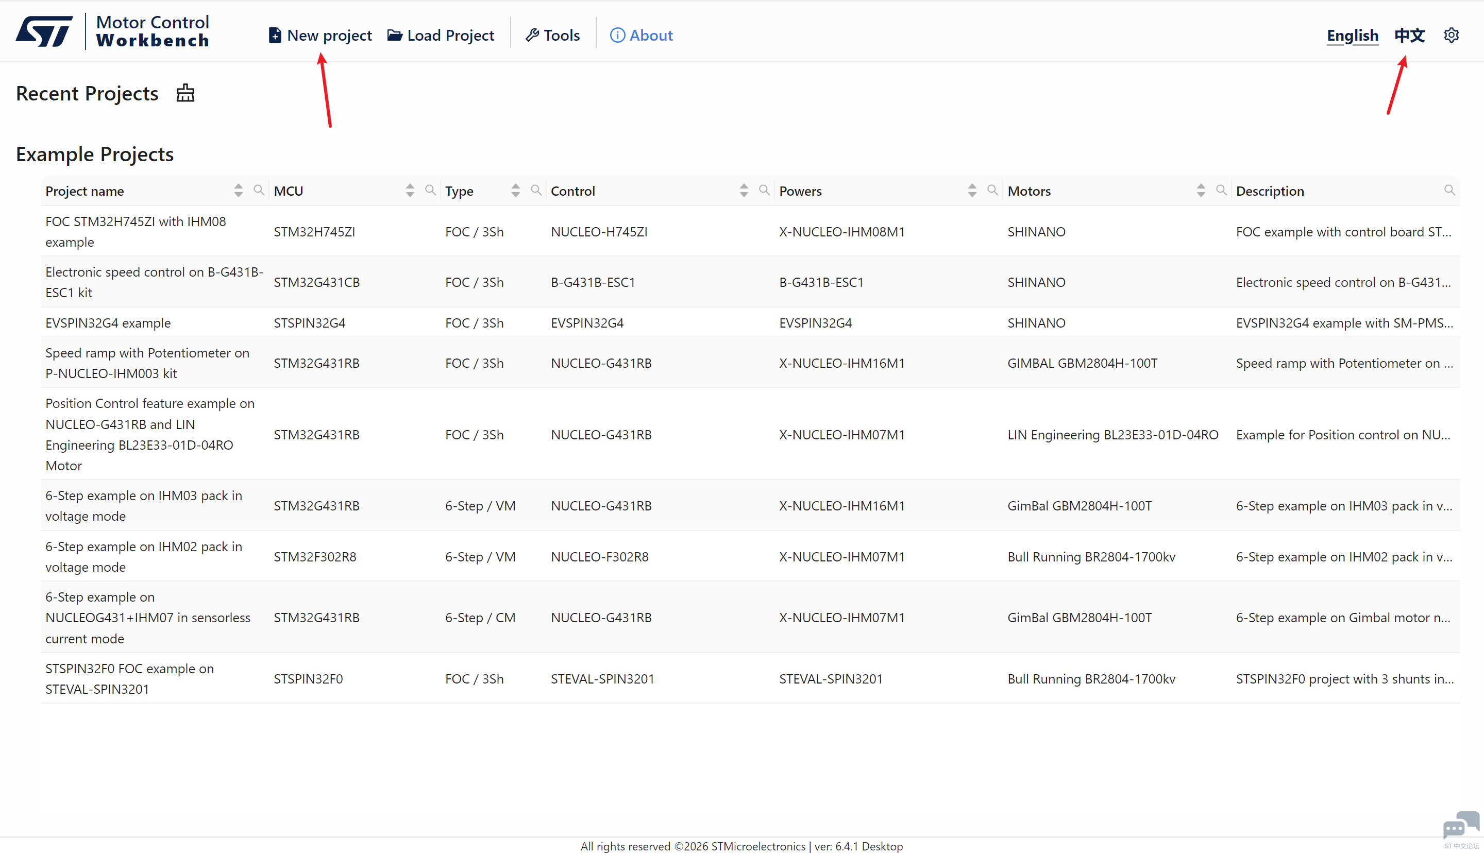Click the NUCLEO-F302R8 control cell
This screenshot has height=854, width=1484.
[600, 557]
